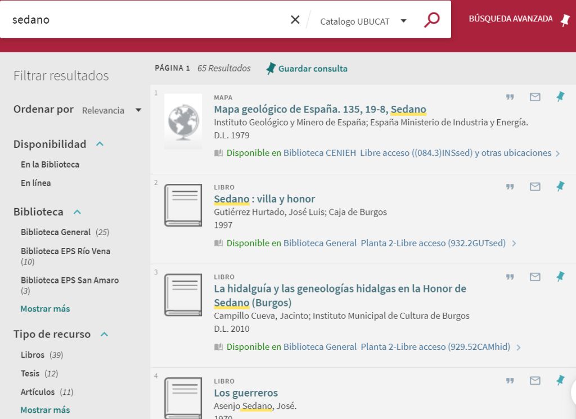
Task: Collapse the Biblioteca filter section
Action: coord(77,212)
